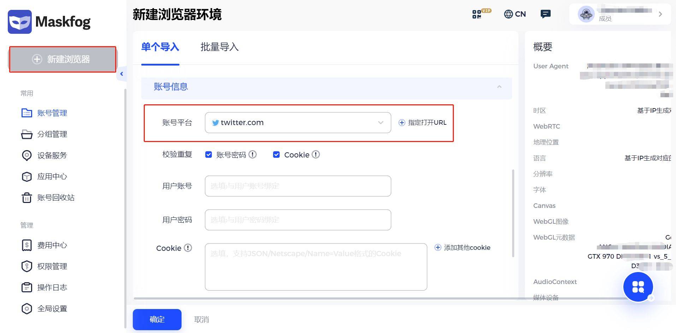Open 费用中心 in the 管理 section

[27, 245]
